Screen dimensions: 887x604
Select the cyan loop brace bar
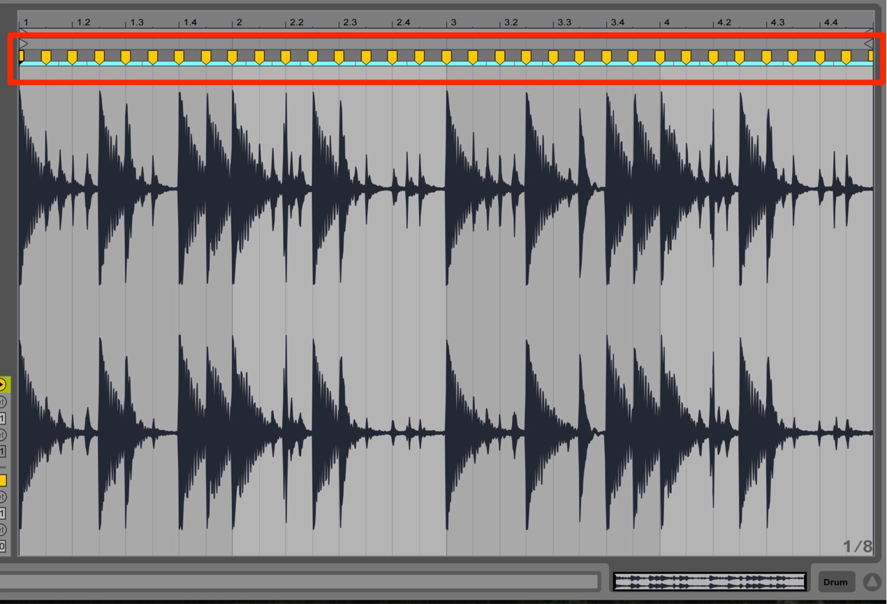pos(447,64)
